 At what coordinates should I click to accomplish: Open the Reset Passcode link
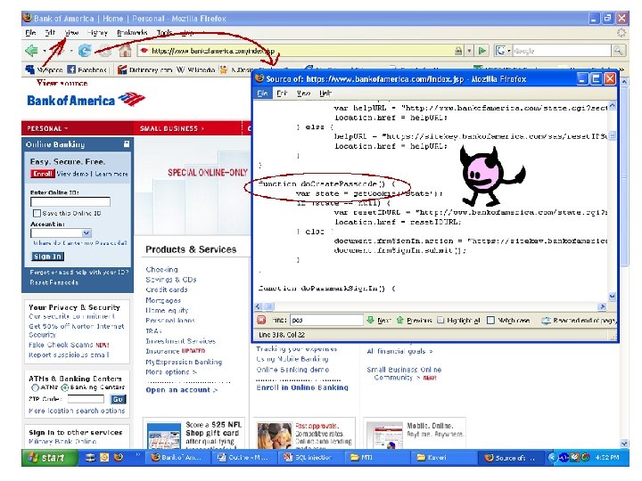[x=54, y=282]
